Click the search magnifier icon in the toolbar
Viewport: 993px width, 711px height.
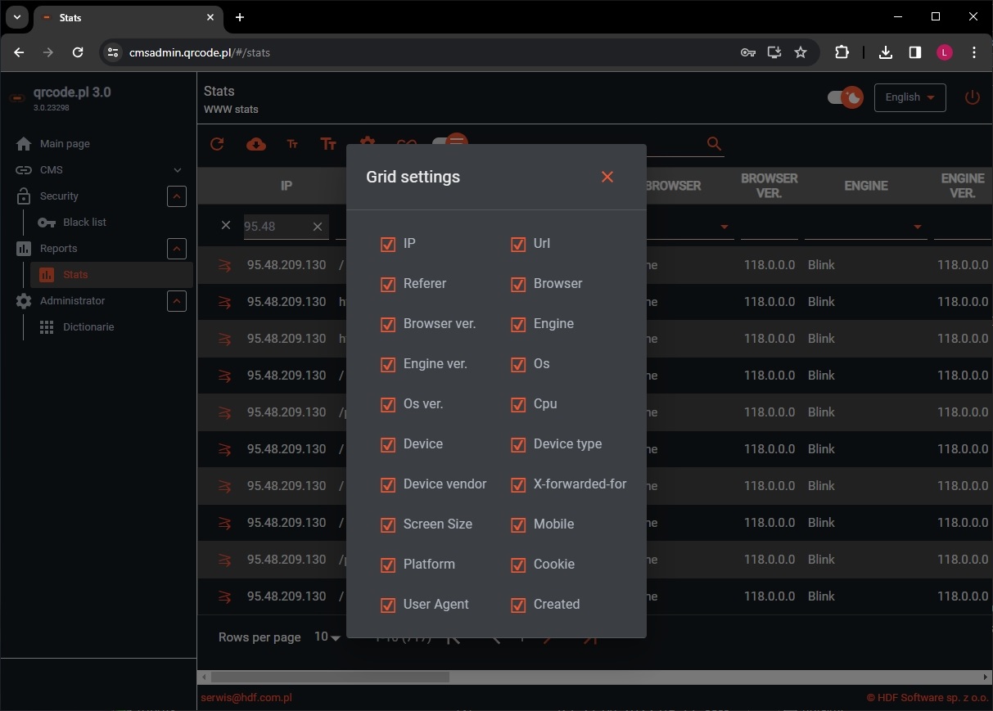click(713, 144)
